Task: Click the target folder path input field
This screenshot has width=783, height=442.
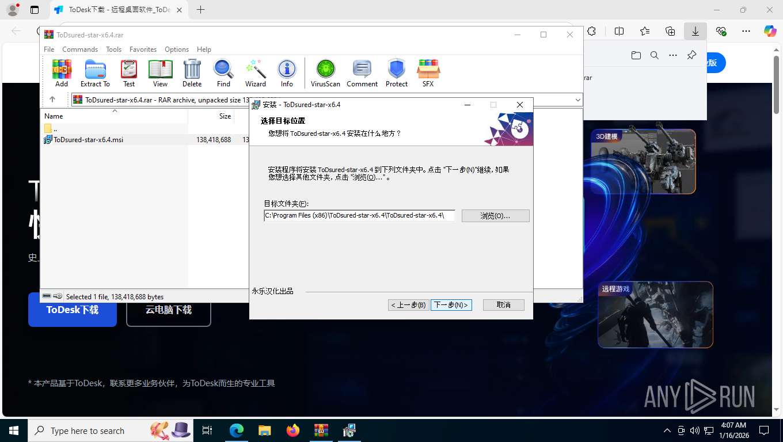Action: (x=359, y=216)
